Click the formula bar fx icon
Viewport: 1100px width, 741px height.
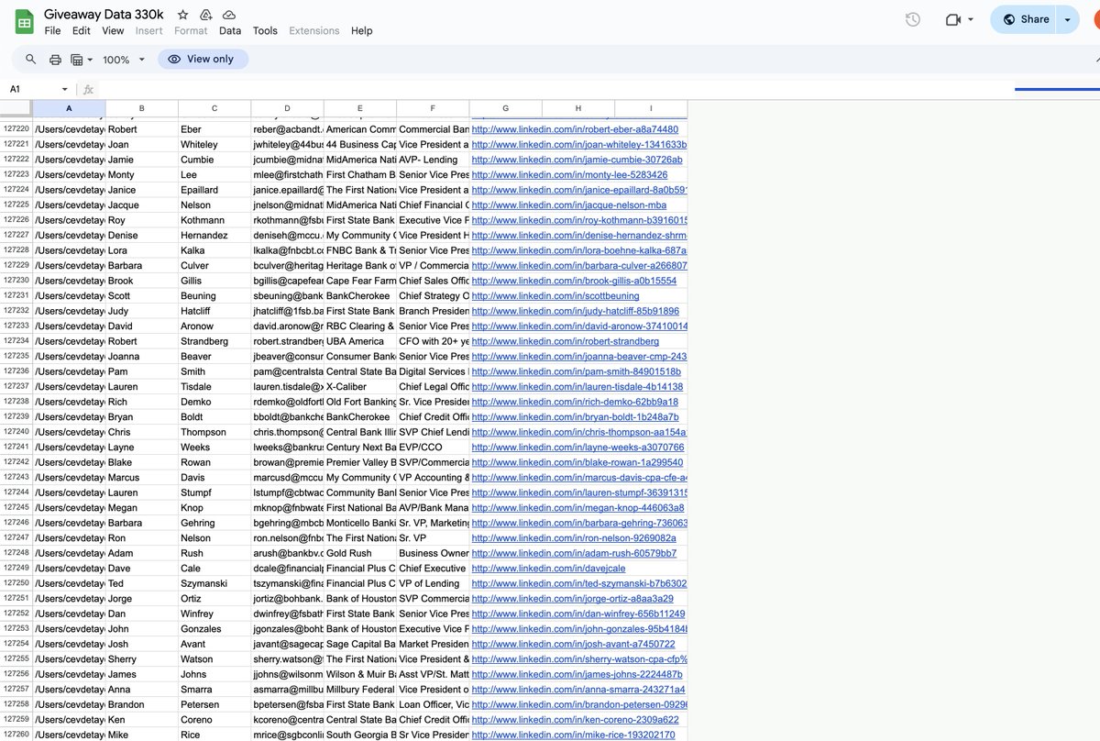(x=88, y=89)
